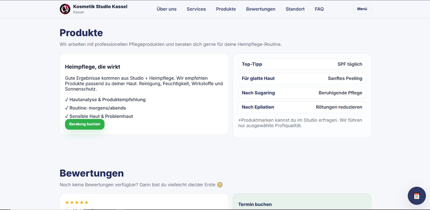Open the Services navigation item
Viewport: 430px width, 210px height.
click(196, 9)
